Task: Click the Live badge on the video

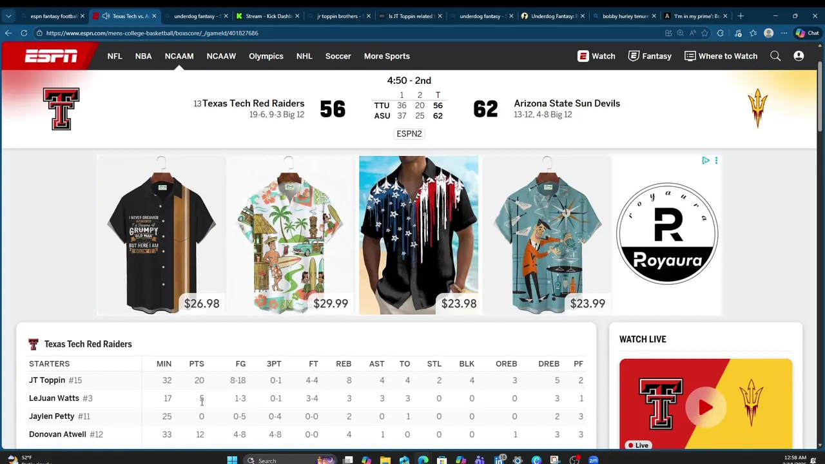Action: pyautogui.click(x=638, y=445)
